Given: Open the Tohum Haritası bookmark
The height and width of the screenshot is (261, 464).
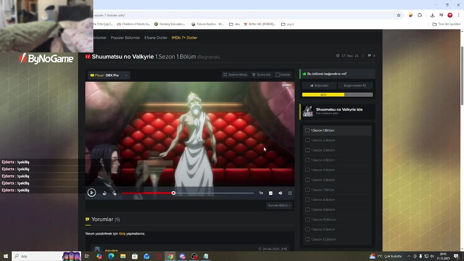Looking at the screenshot, I should point(208,24).
